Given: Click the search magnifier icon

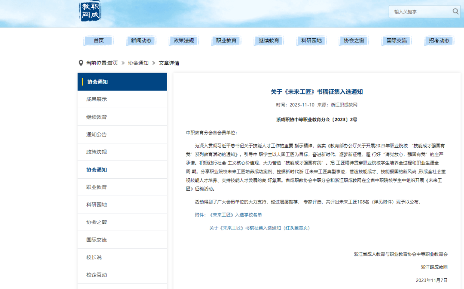Looking at the screenshot, I should point(455,12).
